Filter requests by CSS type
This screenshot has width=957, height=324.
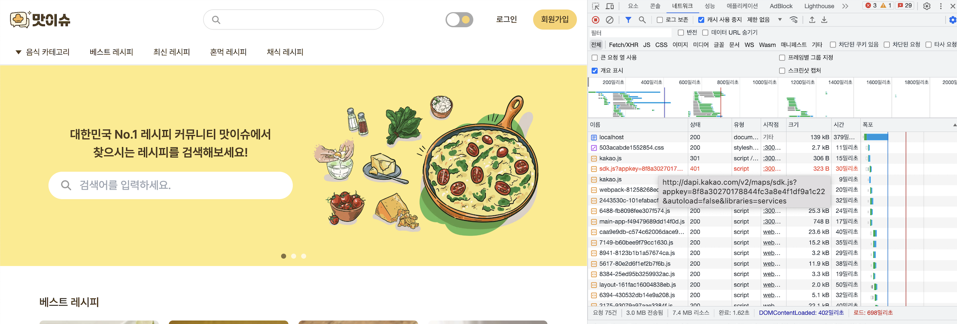pyautogui.click(x=661, y=45)
